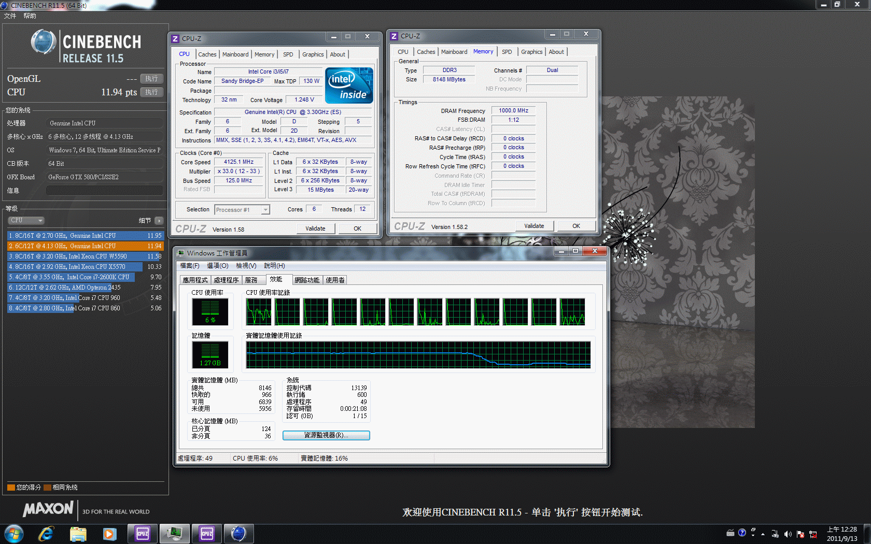
Task: Click the CPU-Z title bar icon of CPU window
Action: [x=175, y=38]
